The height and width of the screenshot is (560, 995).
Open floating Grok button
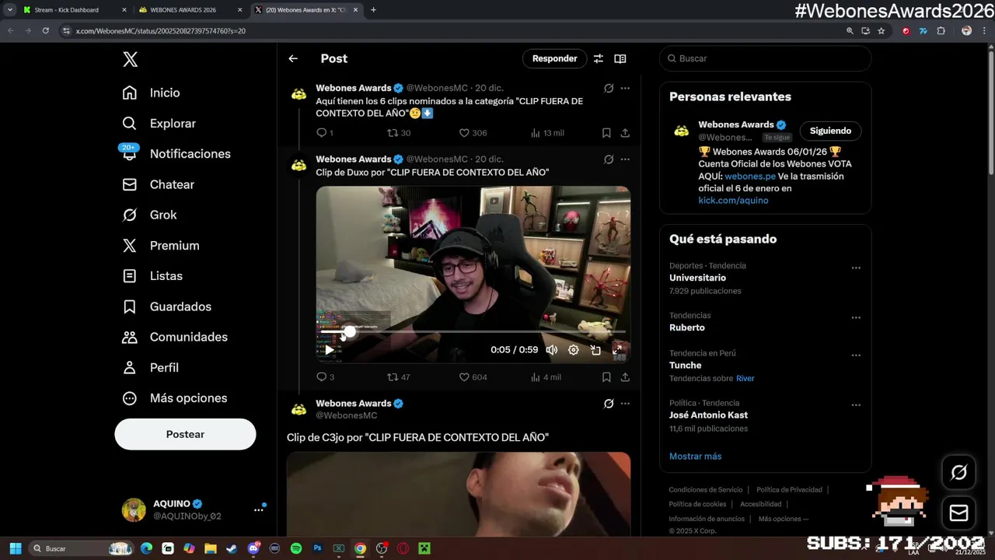pos(958,472)
